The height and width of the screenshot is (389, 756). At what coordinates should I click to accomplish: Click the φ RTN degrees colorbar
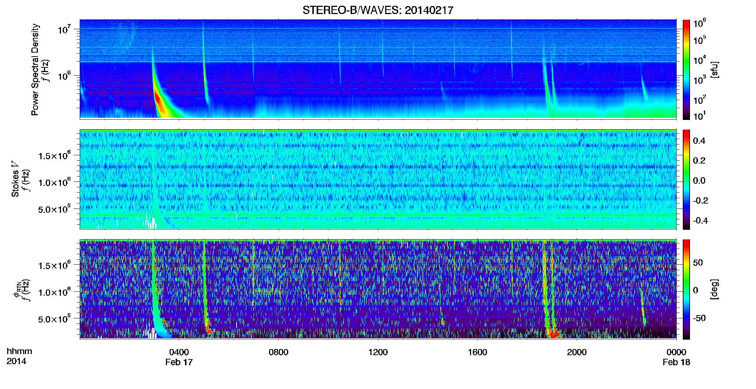point(686,289)
